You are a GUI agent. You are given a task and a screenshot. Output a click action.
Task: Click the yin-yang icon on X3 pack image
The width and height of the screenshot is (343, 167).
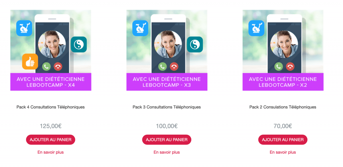pyautogui.click(x=195, y=44)
